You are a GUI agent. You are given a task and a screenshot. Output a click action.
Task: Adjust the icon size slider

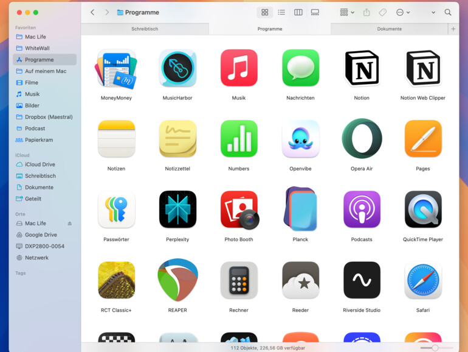[436, 348]
